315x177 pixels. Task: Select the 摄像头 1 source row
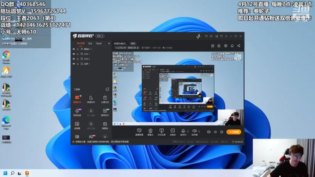tap(91, 49)
